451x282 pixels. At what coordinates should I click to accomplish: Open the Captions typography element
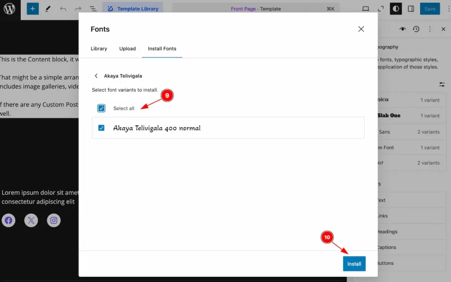click(x=412, y=247)
